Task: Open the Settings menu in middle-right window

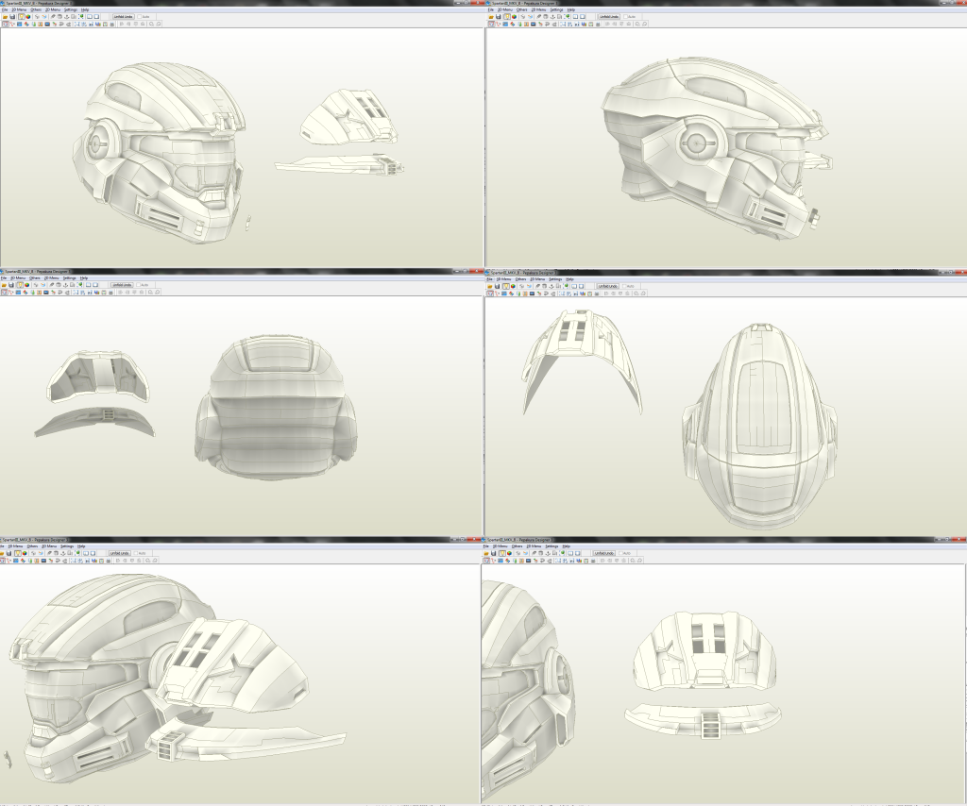Action: point(555,279)
